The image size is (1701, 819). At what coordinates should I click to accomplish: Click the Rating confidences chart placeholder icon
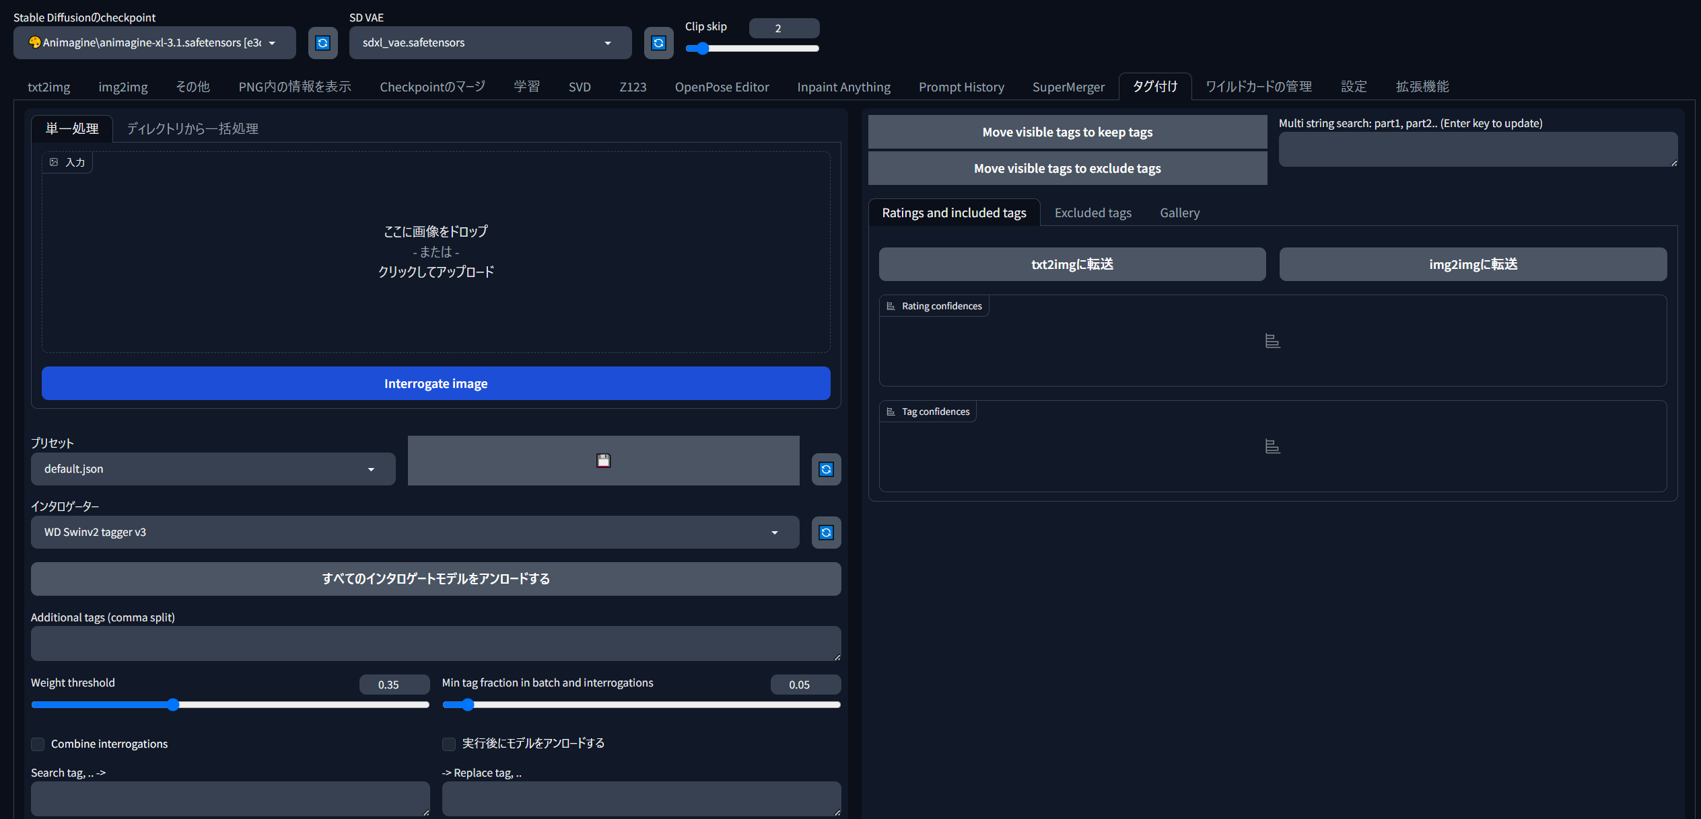coord(1272,342)
